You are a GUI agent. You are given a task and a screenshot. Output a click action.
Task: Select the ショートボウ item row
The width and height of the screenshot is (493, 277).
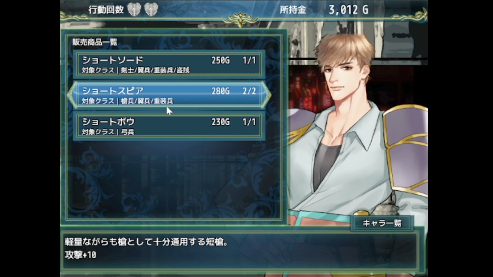tap(169, 126)
